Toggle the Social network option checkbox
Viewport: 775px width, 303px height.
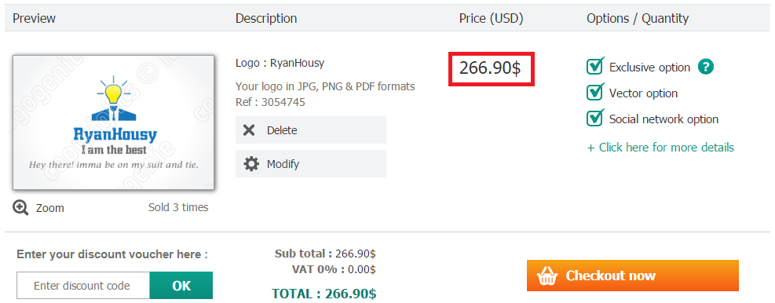click(595, 118)
